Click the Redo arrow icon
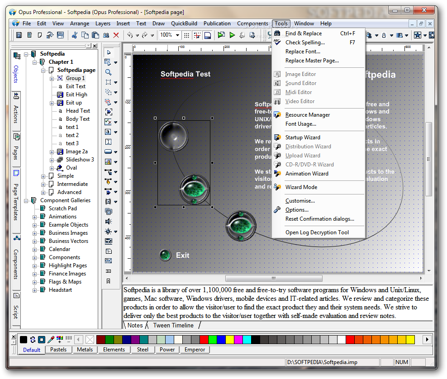This screenshot has width=447, height=379. (x=145, y=35)
